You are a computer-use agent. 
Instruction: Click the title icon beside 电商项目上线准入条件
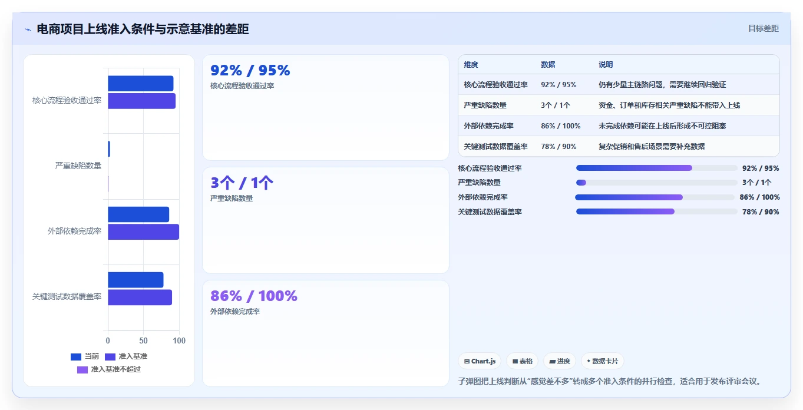click(x=28, y=29)
